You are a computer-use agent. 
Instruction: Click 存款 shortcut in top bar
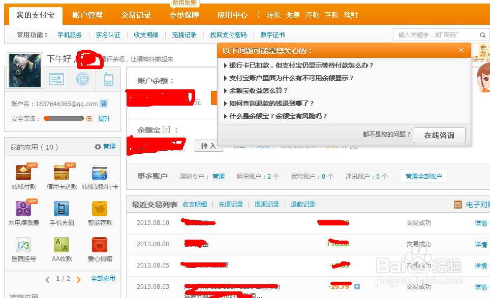(x=331, y=15)
